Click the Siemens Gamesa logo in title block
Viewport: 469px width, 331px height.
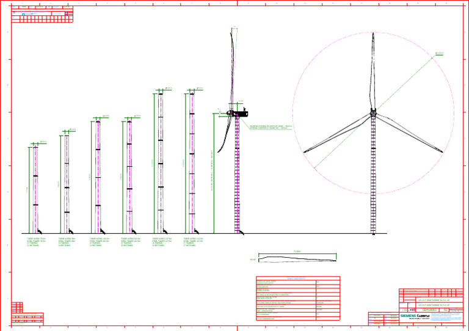415,317
